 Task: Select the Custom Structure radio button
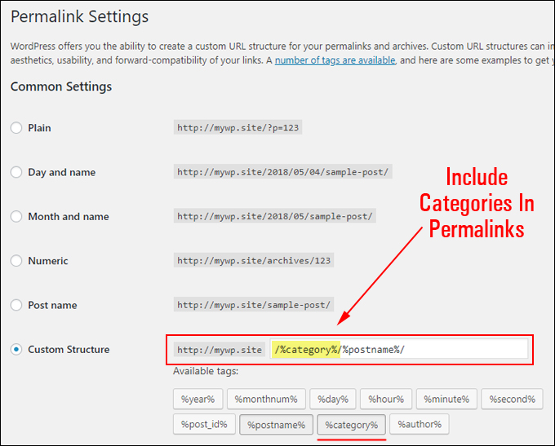[16, 350]
